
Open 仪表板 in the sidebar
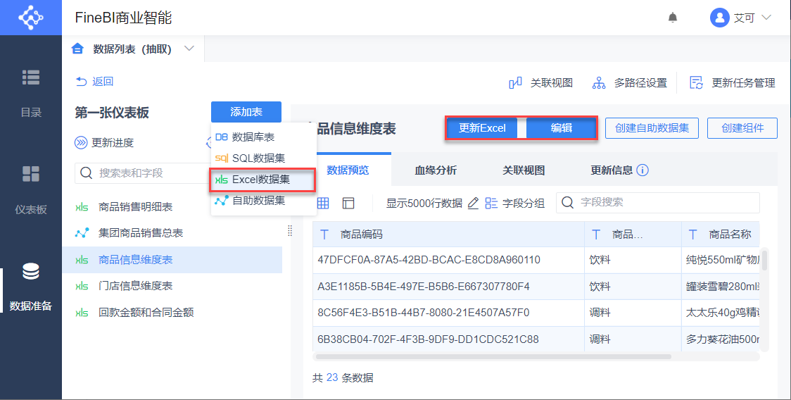click(x=31, y=190)
